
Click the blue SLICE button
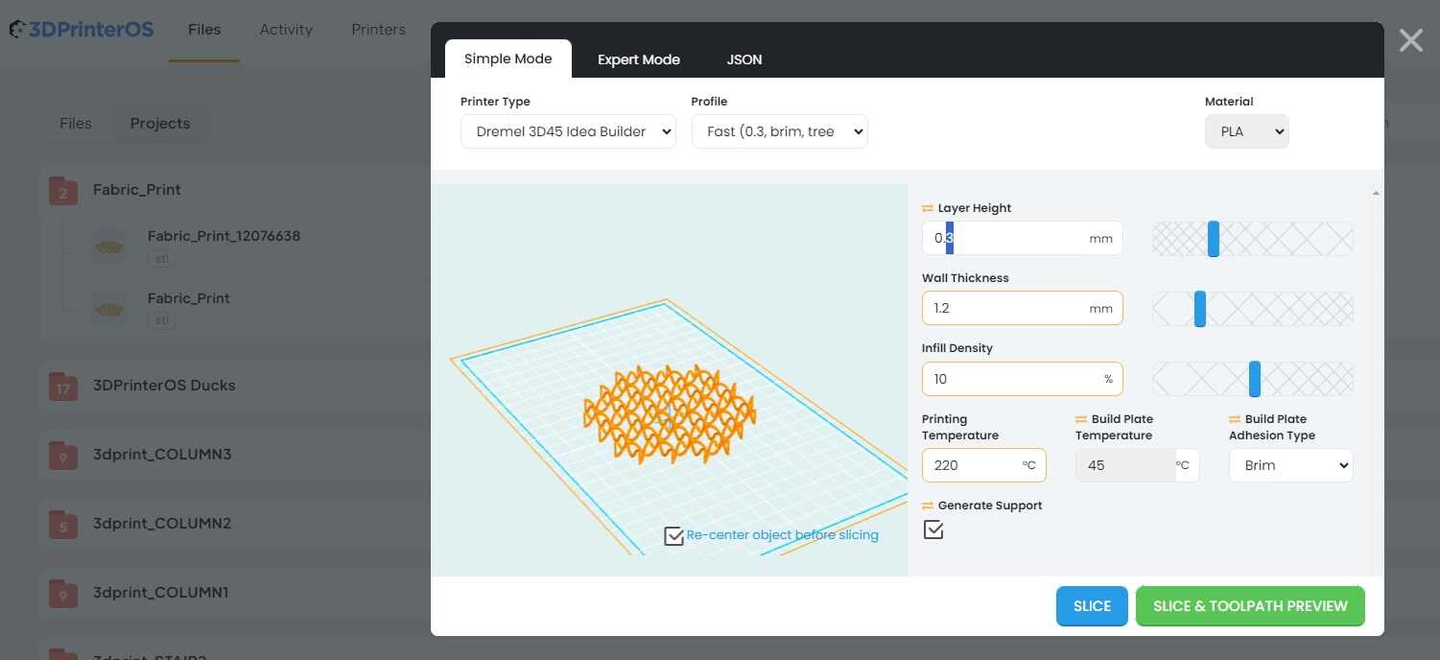click(1092, 606)
